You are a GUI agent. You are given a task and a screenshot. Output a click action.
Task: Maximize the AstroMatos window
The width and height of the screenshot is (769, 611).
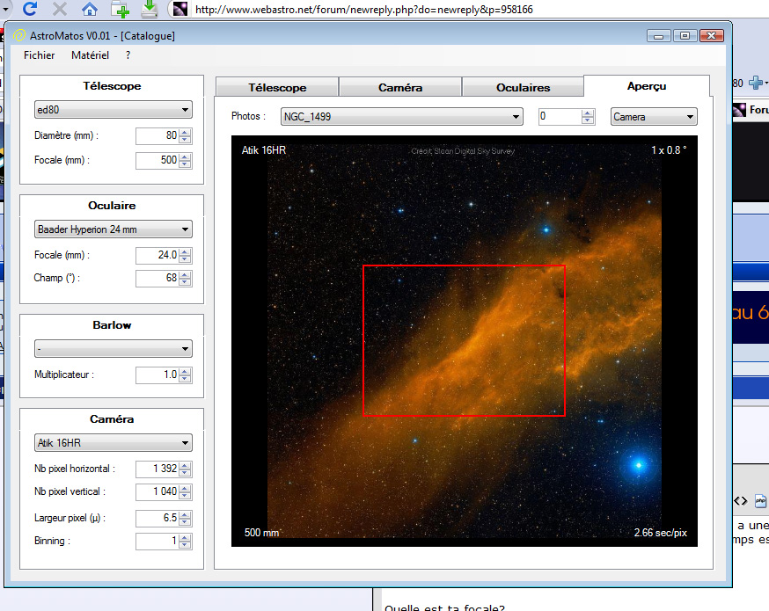[685, 36]
